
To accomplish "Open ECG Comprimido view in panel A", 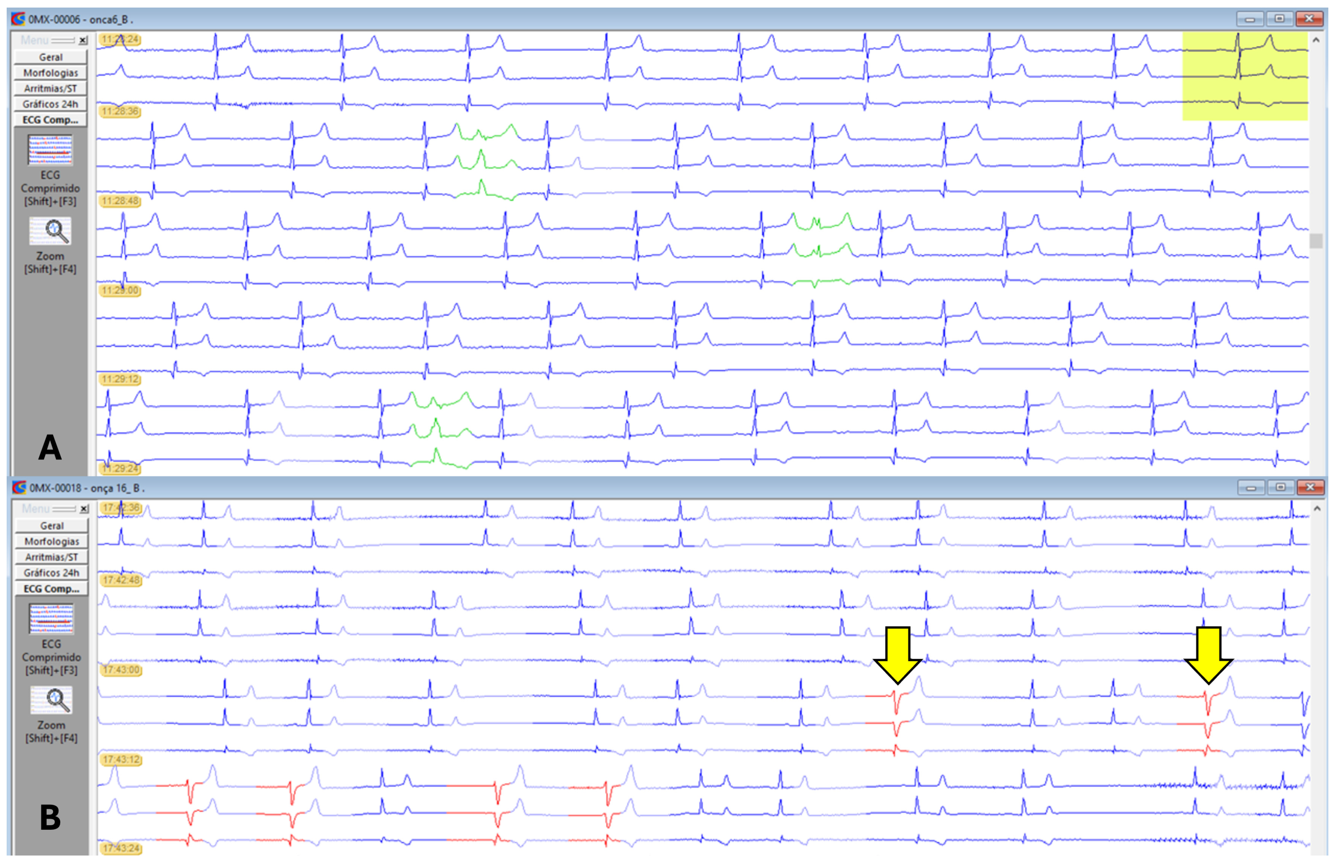I will pos(50,150).
